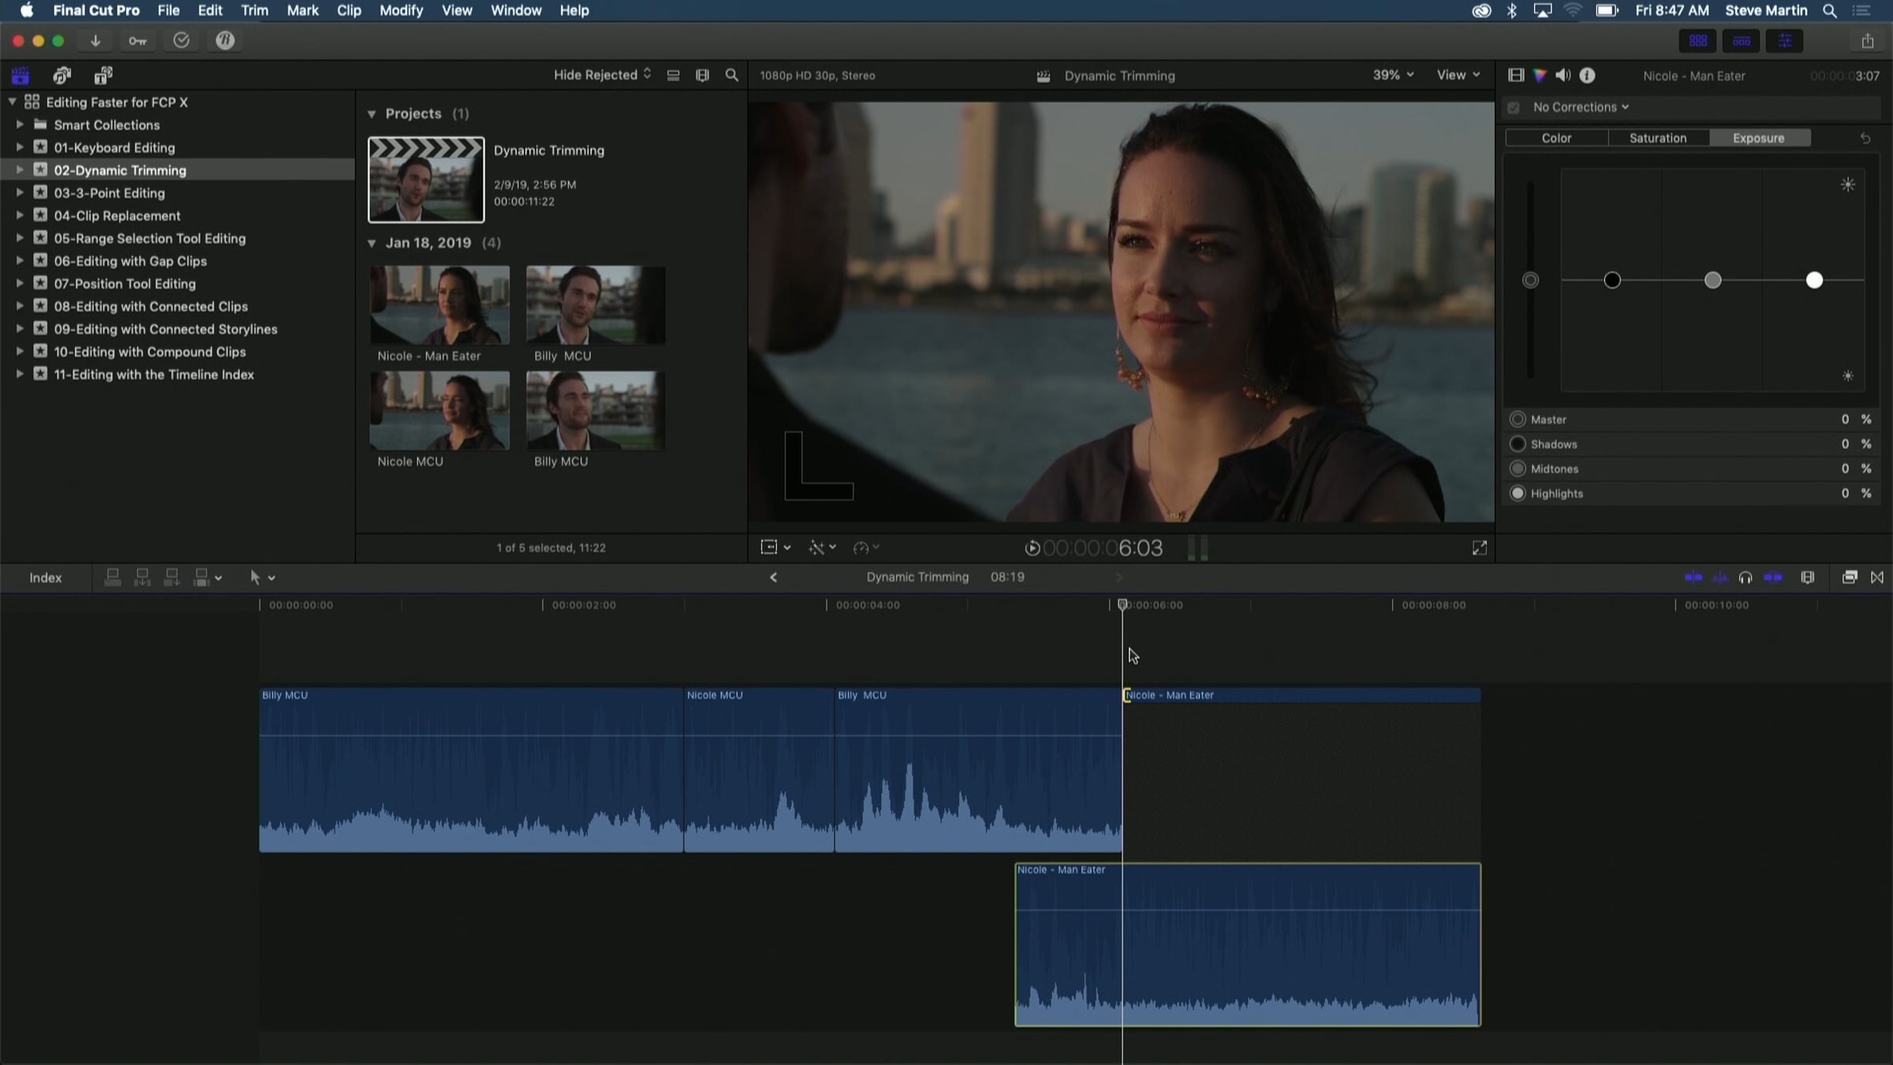Toggle the color correction enable checkbox
Image resolution: width=1893 pixels, height=1065 pixels.
[x=1513, y=107]
